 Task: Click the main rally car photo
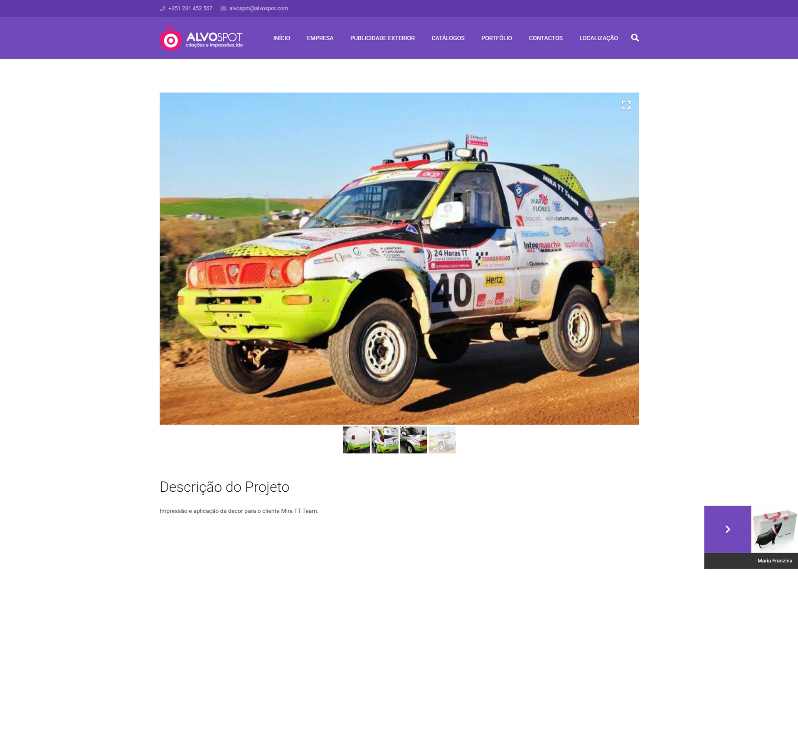(x=399, y=258)
